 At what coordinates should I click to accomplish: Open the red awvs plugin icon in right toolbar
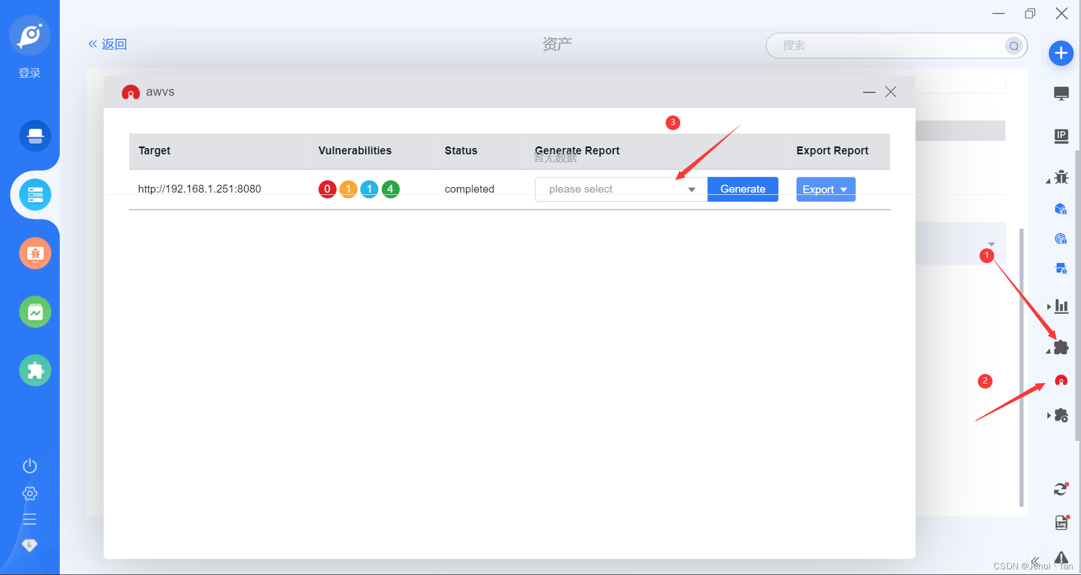(1061, 380)
